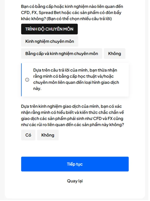150x201 pixels.
Task: Pick the combined degree and experience chip
Action: click(62, 53)
